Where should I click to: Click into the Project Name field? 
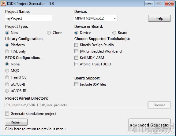tap(28, 18)
